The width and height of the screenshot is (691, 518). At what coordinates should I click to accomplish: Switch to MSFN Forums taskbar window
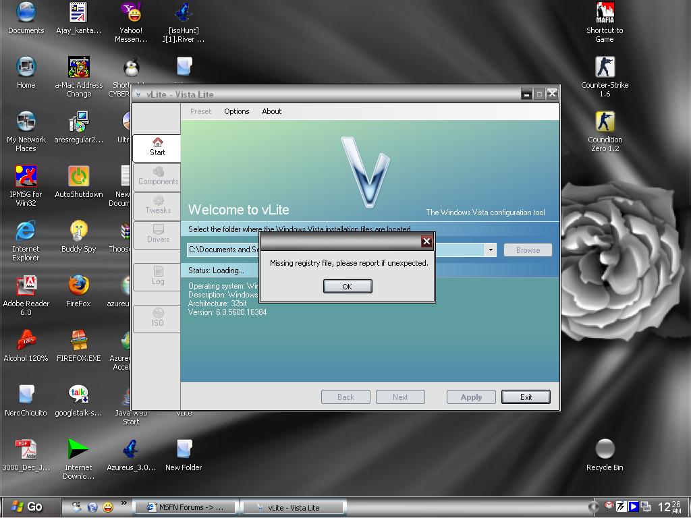tap(186, 507)
